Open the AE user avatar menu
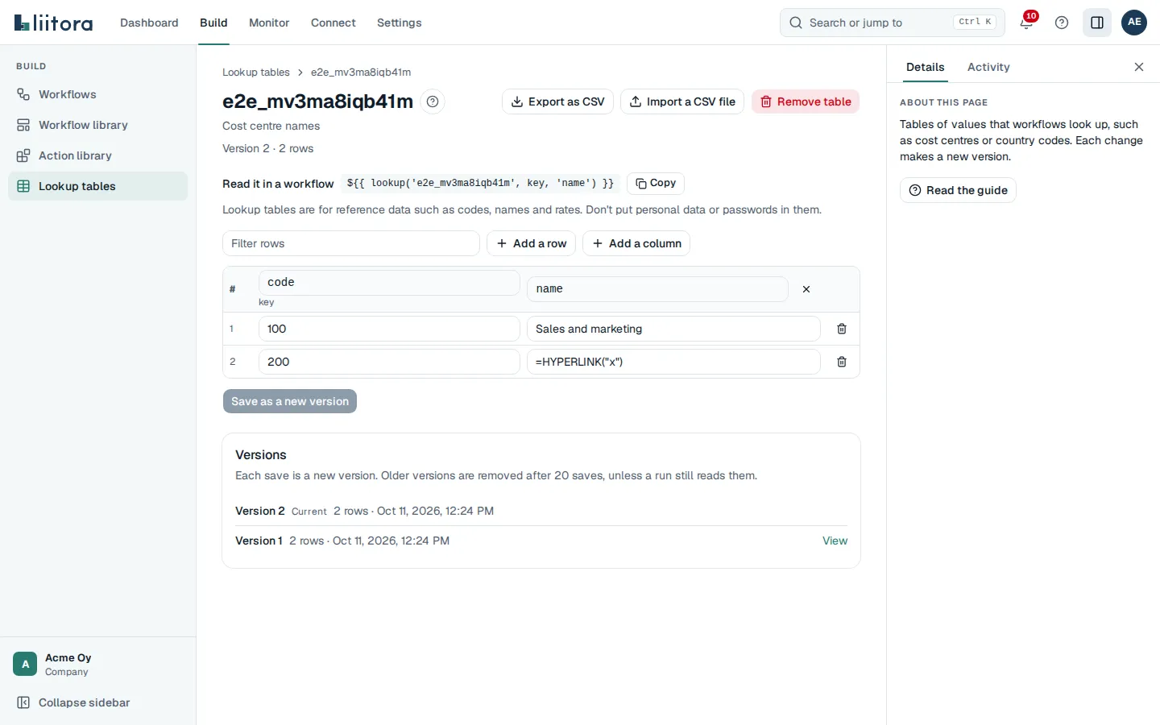1160x725 pixels. pyautogui.click(x=1134, y=23)
